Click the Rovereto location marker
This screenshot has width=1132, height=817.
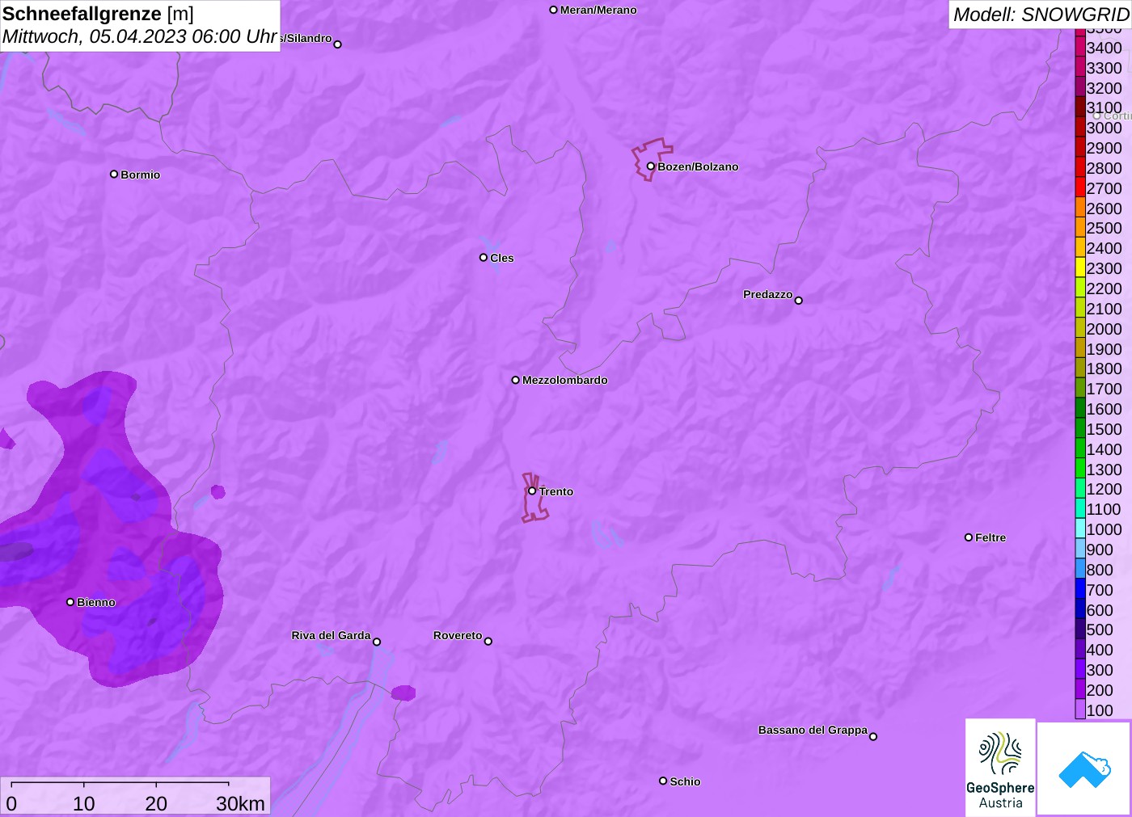click(x=488, y=642)
